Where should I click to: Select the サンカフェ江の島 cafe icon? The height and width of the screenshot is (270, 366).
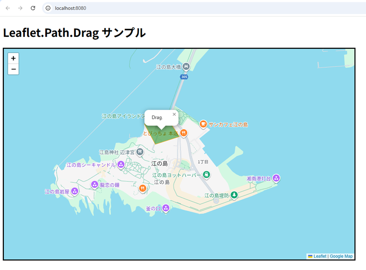(203, 124)
